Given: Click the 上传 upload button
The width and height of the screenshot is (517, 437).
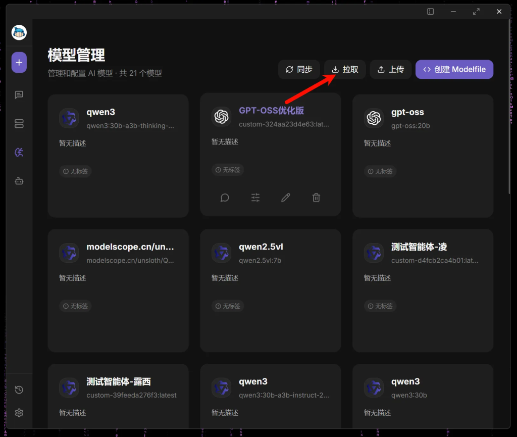Looking at the screenshot, I should point(391,69).
